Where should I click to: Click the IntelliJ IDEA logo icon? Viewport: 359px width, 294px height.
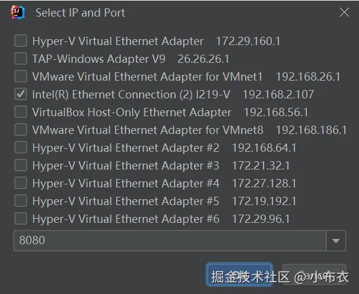click(17, 12)
